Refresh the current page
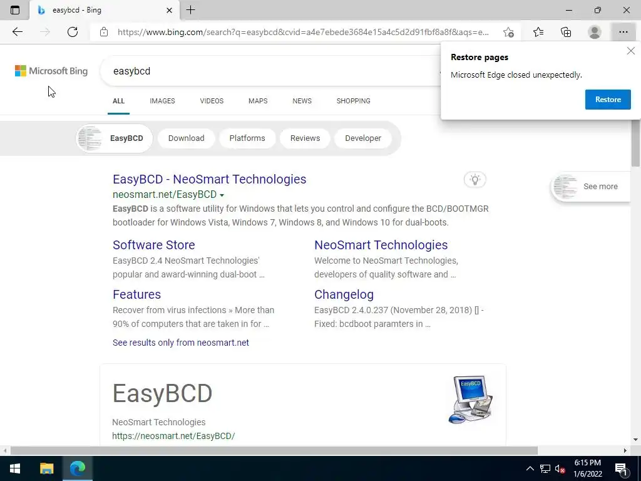The height and width of the screenshot is (481, 641). 73,32
